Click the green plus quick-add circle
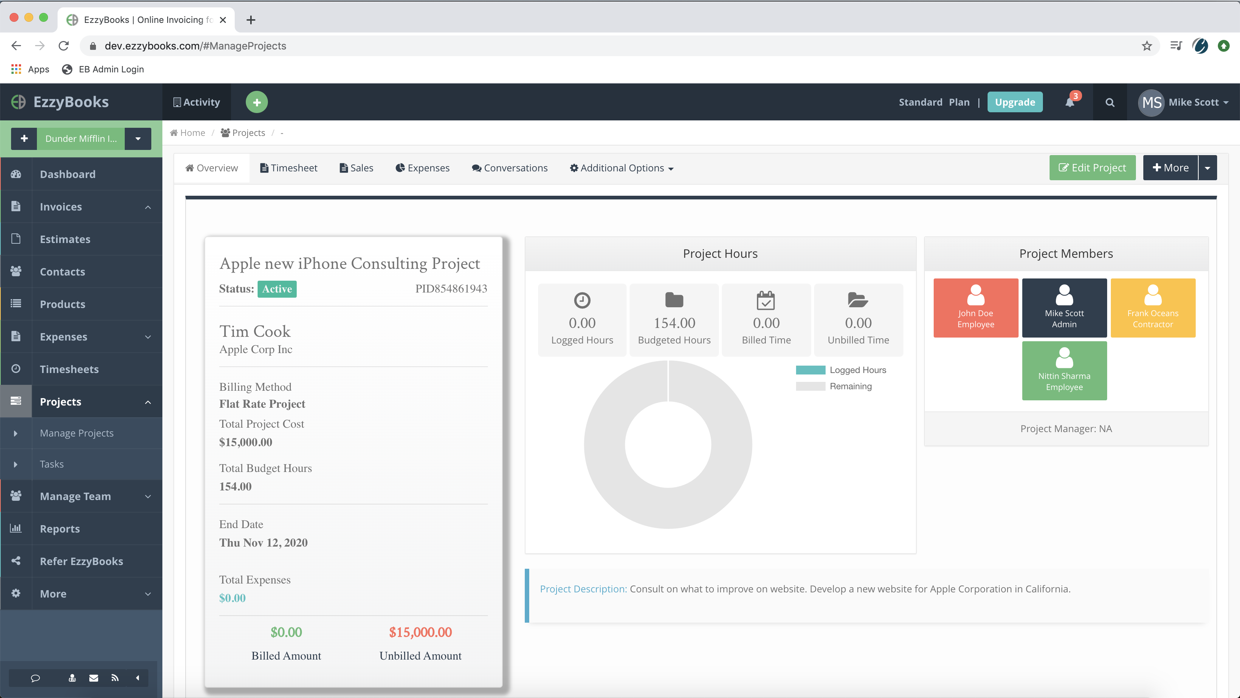 256,102
